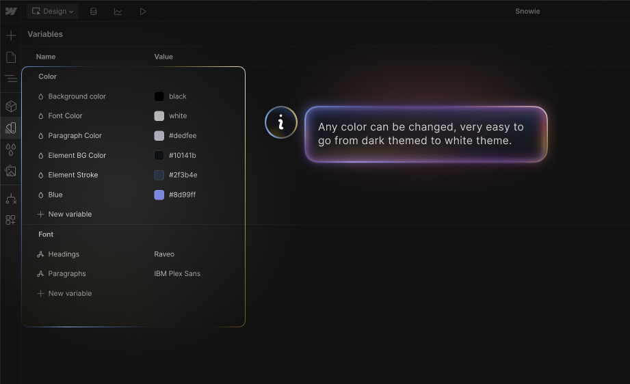
Task: Open the Assets image icon
Action: tap(11, 172)
